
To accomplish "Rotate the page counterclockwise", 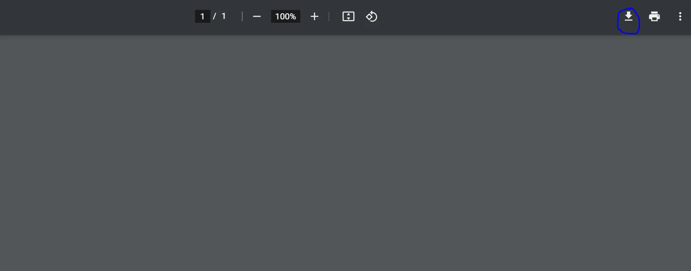I will (372, 16).
